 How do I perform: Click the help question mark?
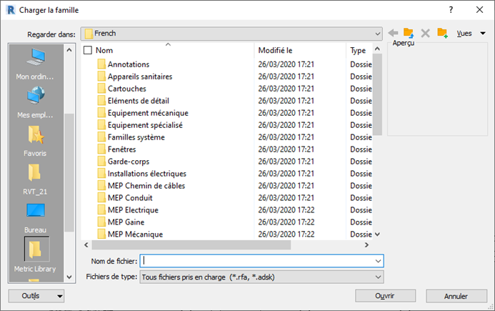click(x=451, y=10)
